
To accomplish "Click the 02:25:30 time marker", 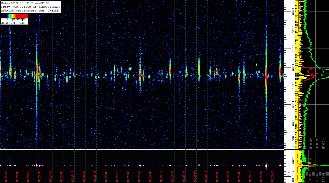I will [84, 176].
